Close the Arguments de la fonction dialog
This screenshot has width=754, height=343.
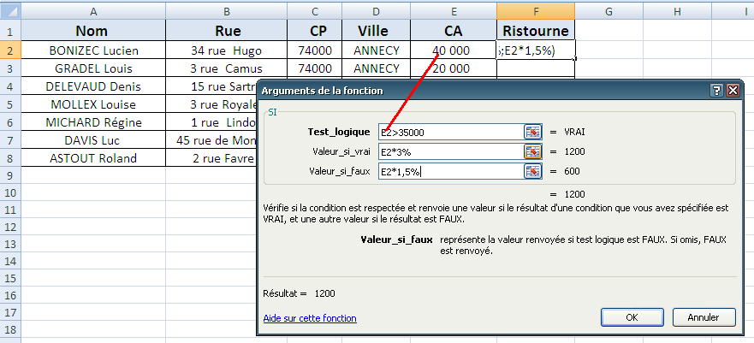pos(733,91)
